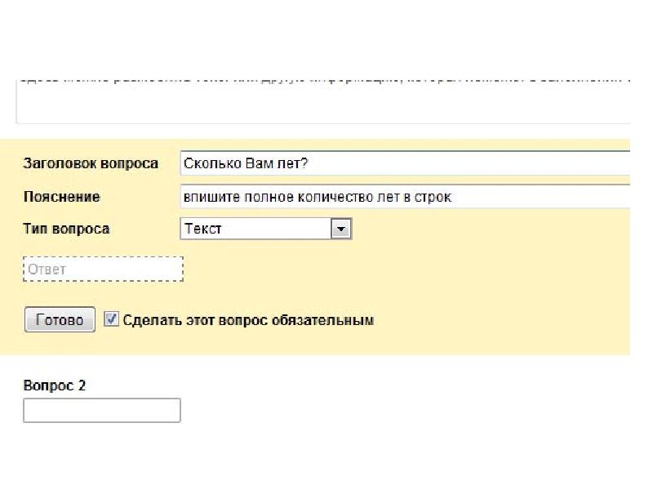Open the Тип вопроса dropdown arrow
The height and width of the screenshot is (490, 653).
[x=341, y=229]
